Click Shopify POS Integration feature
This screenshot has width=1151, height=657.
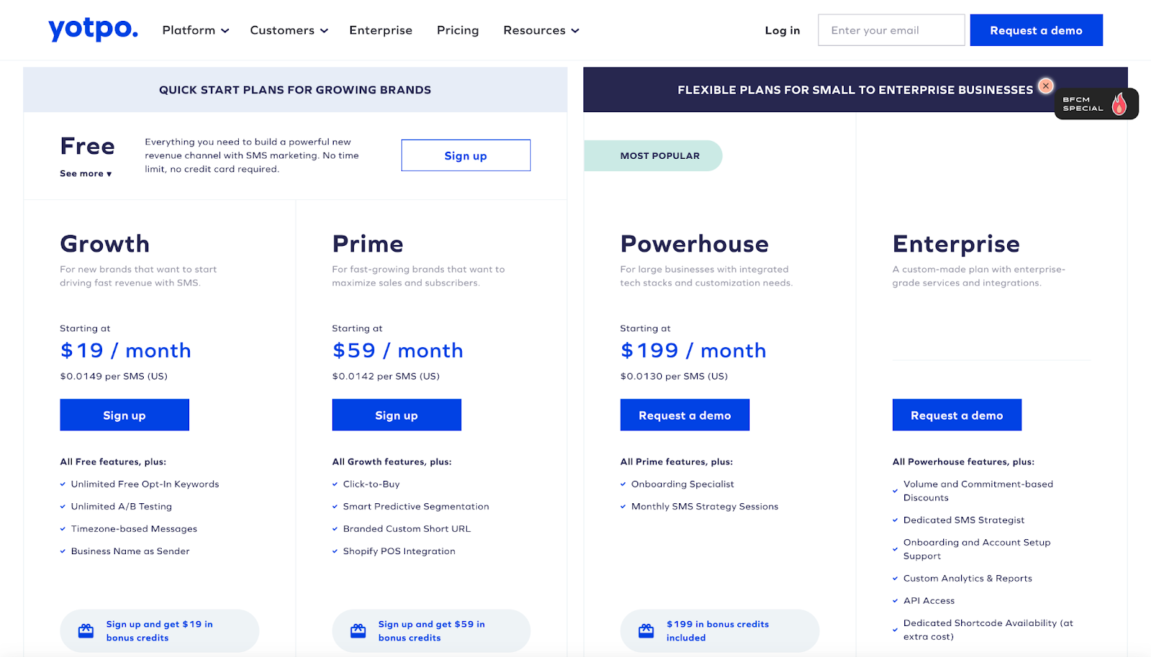[399, 551]
